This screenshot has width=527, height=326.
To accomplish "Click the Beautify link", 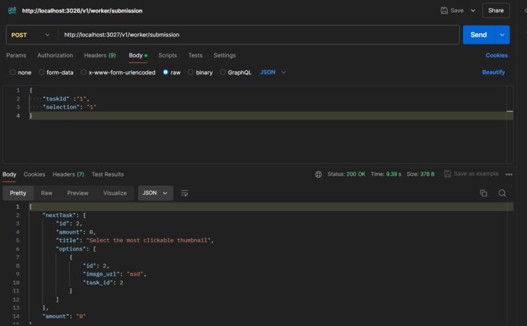I will (494, 72).
